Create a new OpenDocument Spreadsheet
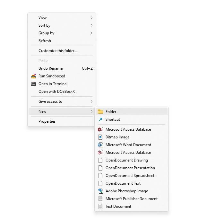 pos(130,176)
